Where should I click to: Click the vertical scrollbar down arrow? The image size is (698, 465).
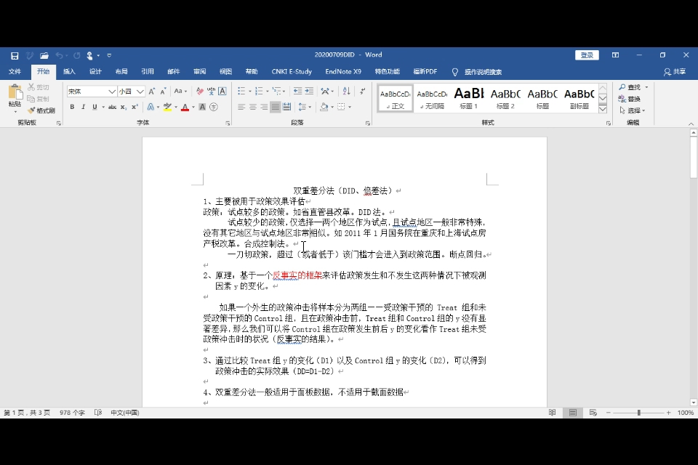691,400
